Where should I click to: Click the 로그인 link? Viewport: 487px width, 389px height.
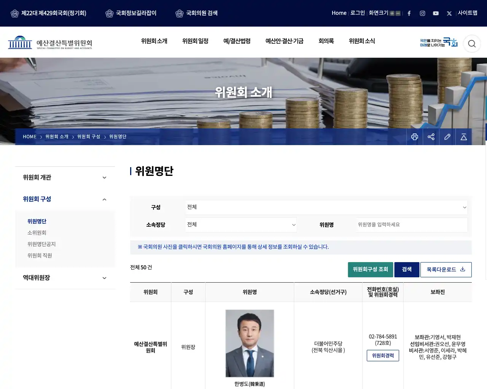[358, 13]
